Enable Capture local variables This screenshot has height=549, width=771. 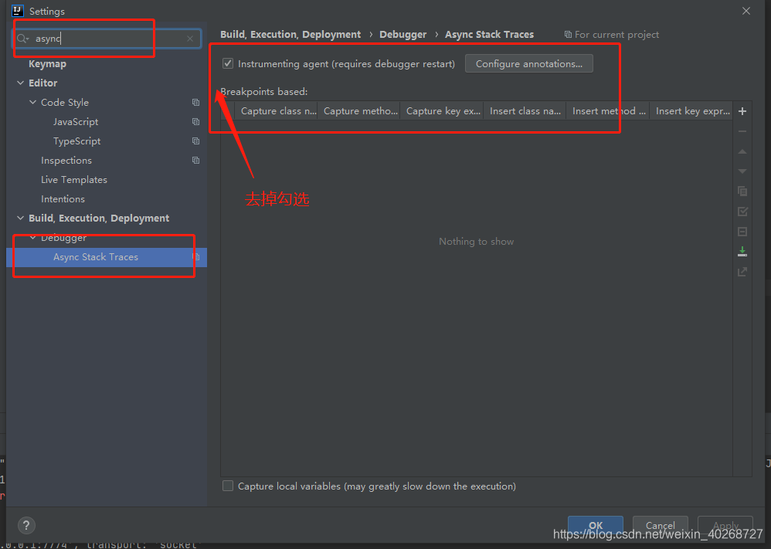click(228, 486)
